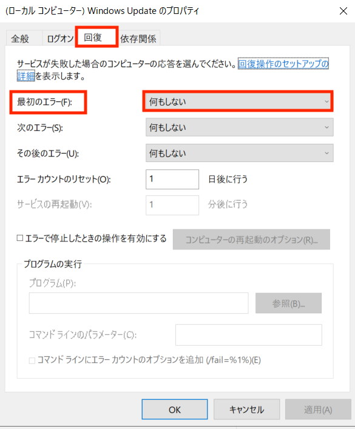Click the コマンド ラインのパラメーター field

(x=249, y=335)
